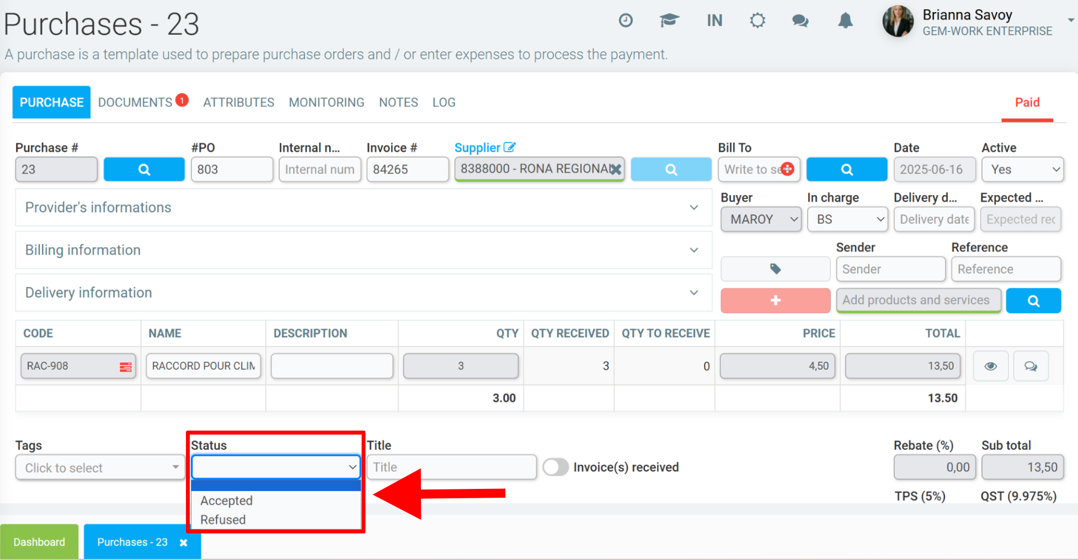Open the Tags Click to select dropdown

[100, 467]
